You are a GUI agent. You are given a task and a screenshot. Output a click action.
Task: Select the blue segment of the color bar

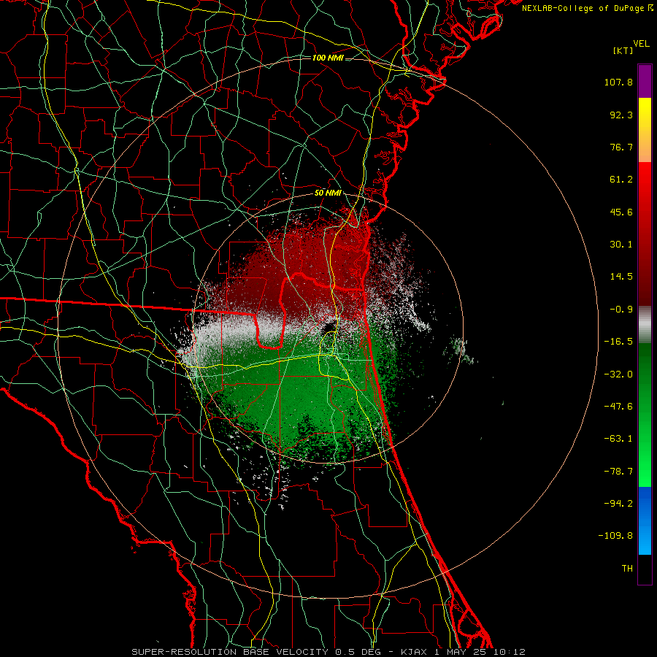click(645, 520)
